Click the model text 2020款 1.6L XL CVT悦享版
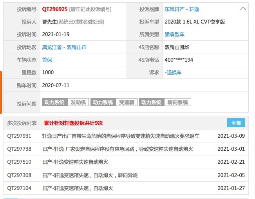The image size is (255, 199). tap(195, 22)
